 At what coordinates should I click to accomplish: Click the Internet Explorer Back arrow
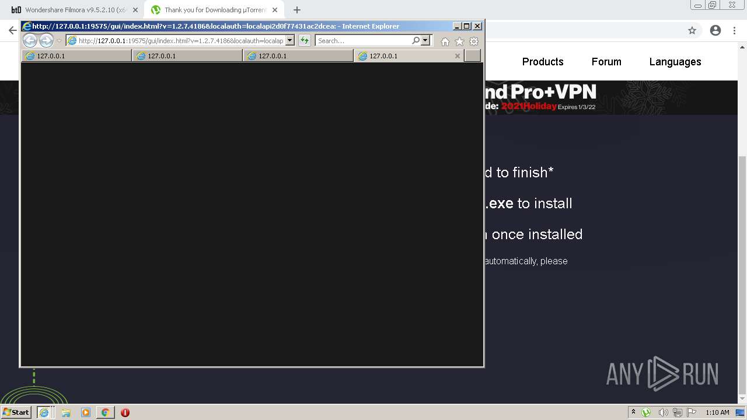(x=30, y=40)
